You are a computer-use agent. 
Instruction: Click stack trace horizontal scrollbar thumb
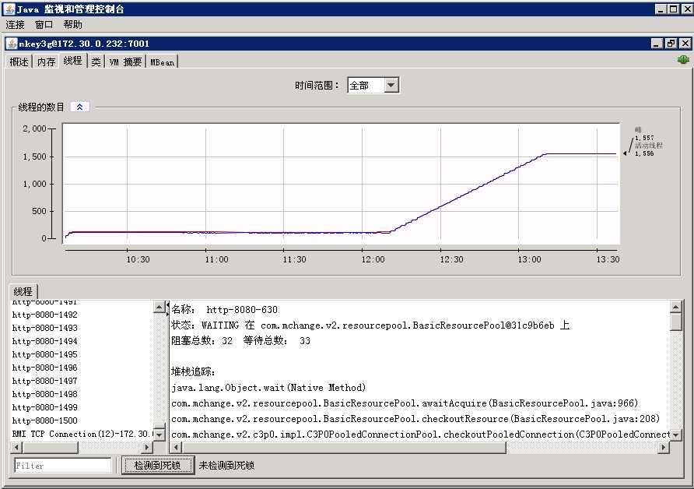[x=344, y=448]
